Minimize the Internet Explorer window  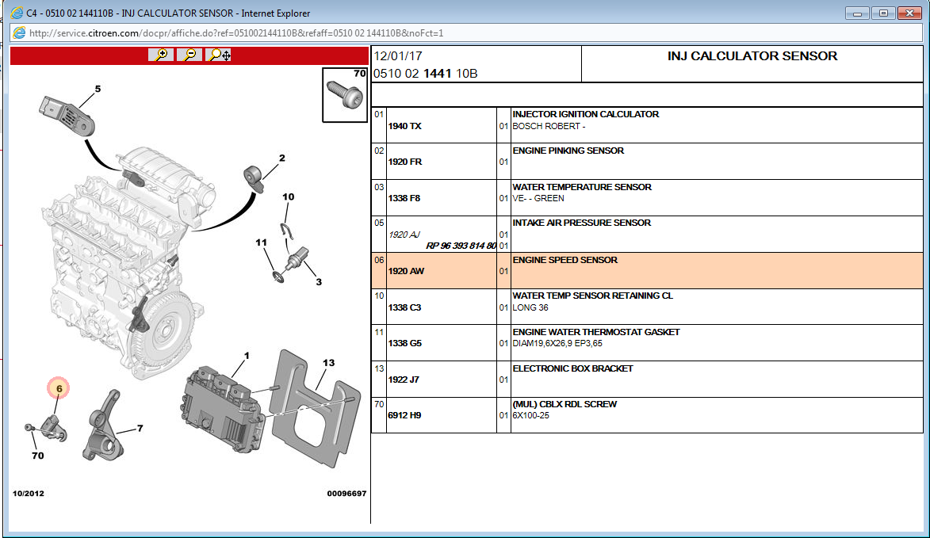(x=858, y=13)
